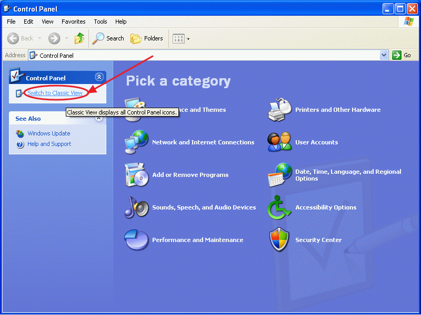
Task: Open the Accessibility Options wheelchair icon
Action: point(279,207)
